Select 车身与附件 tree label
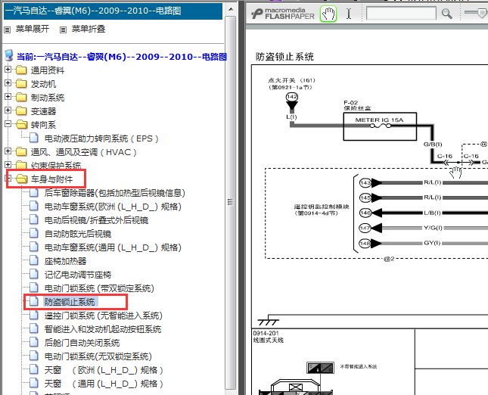Viewport: 488px width, 395px height. click(x=51, y=179)
